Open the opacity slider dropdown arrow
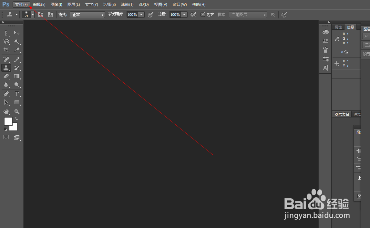The width and height of the screenshot is (370, 228). [141, 15]
